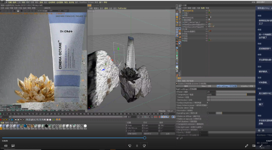The image size is (272, 150).
Task: Open the object coordinate mode dropdown
Action: coord(135,134)
